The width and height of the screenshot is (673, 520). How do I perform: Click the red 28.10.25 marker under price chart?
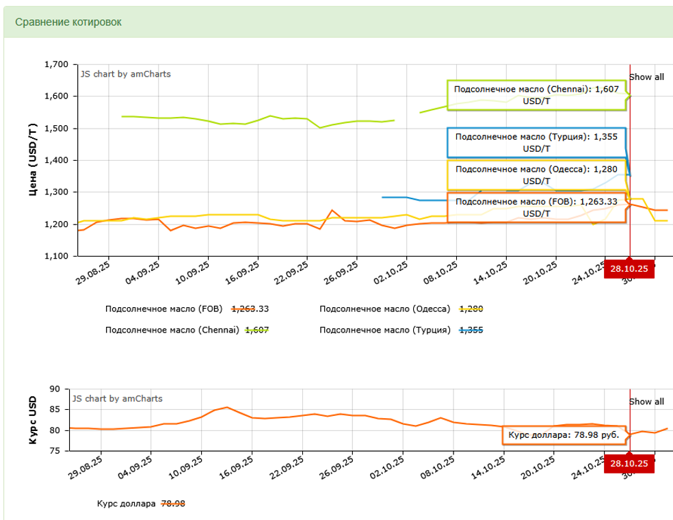coord(629,270)
